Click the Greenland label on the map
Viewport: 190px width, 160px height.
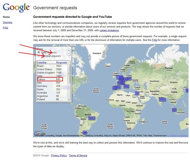(x=97, y=53)
